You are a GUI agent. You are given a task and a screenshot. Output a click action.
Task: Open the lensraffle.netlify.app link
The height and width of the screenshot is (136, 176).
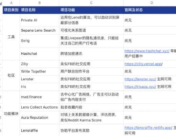tap(148, 128)
